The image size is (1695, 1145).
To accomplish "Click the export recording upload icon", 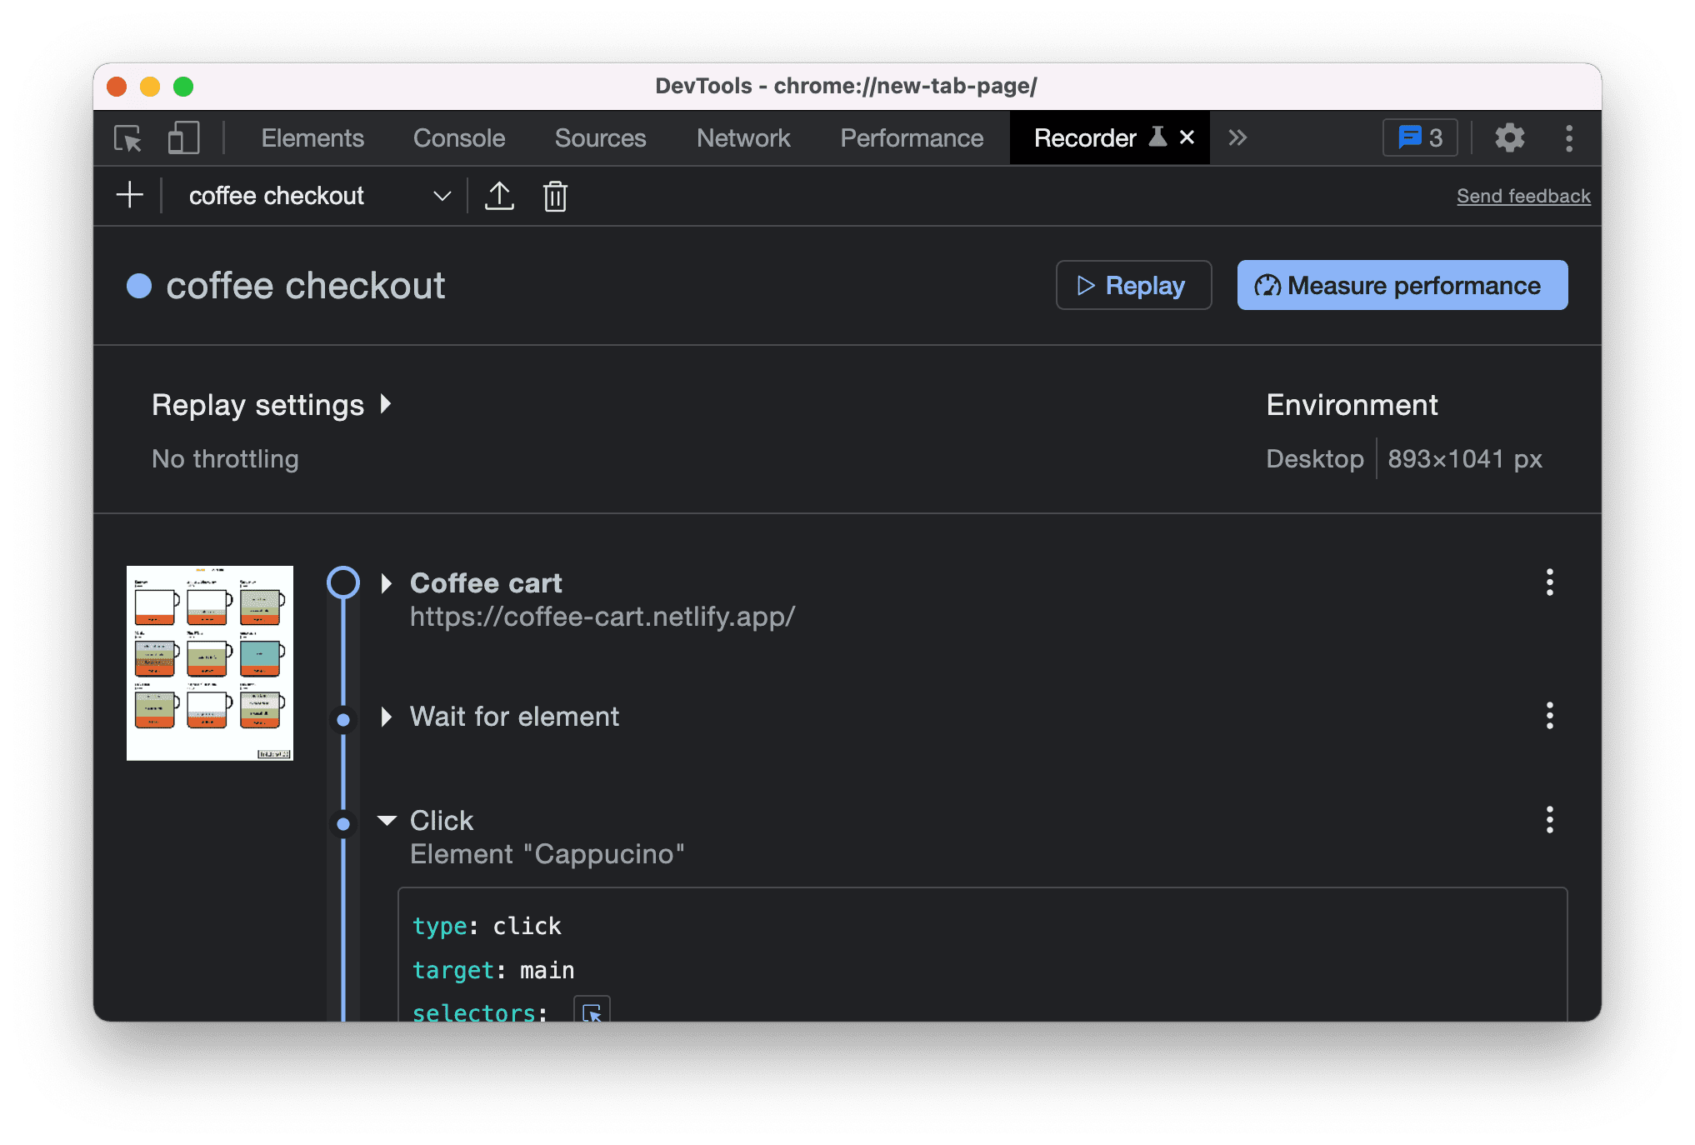I will click(x=499, y=194).
